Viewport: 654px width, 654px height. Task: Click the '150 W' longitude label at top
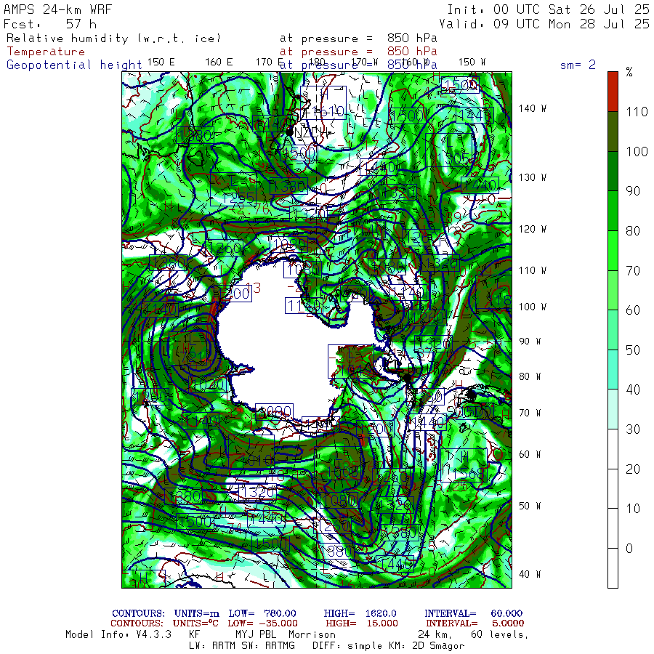472,62
